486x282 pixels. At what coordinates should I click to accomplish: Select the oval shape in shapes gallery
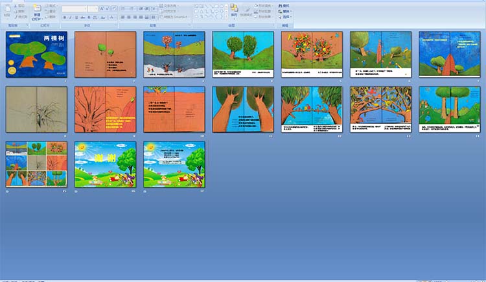point(222,6)
